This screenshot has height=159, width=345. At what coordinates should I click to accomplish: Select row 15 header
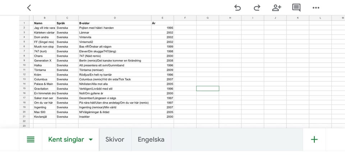pos(24,88)
